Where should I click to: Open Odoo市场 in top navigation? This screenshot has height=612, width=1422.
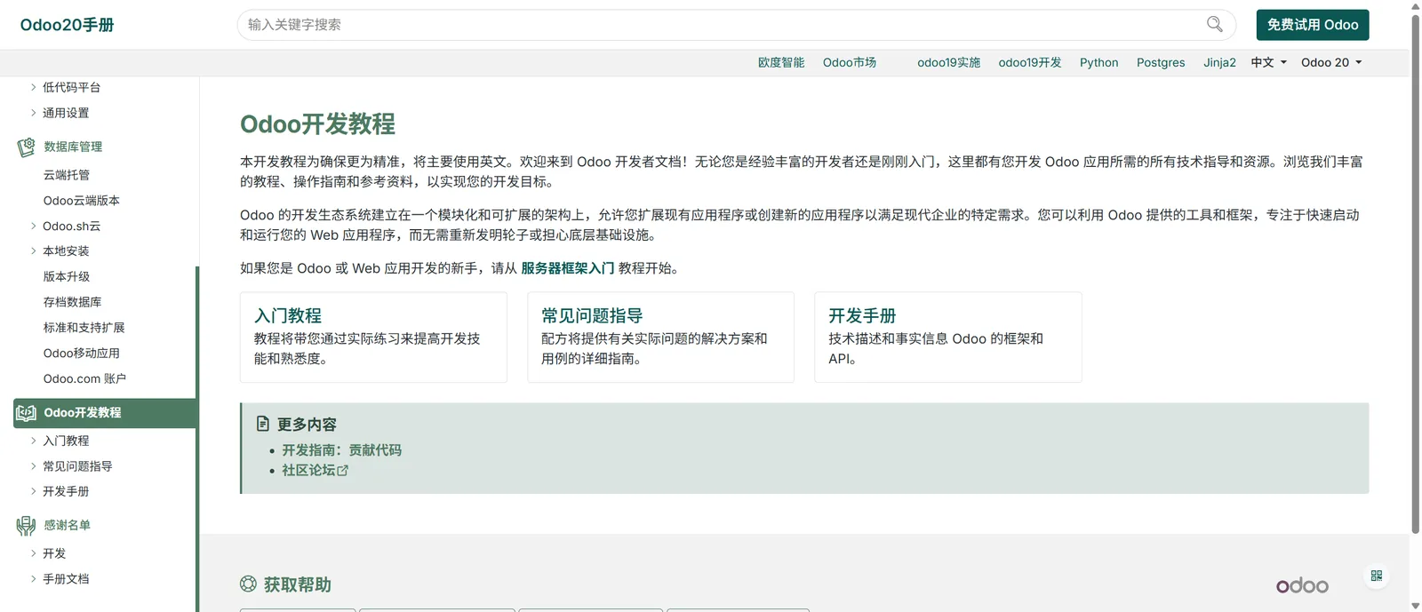click(850, 62)
